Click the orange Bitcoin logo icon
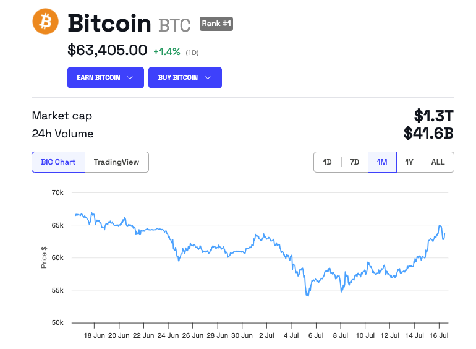476x349 pixels. (45, 22)
